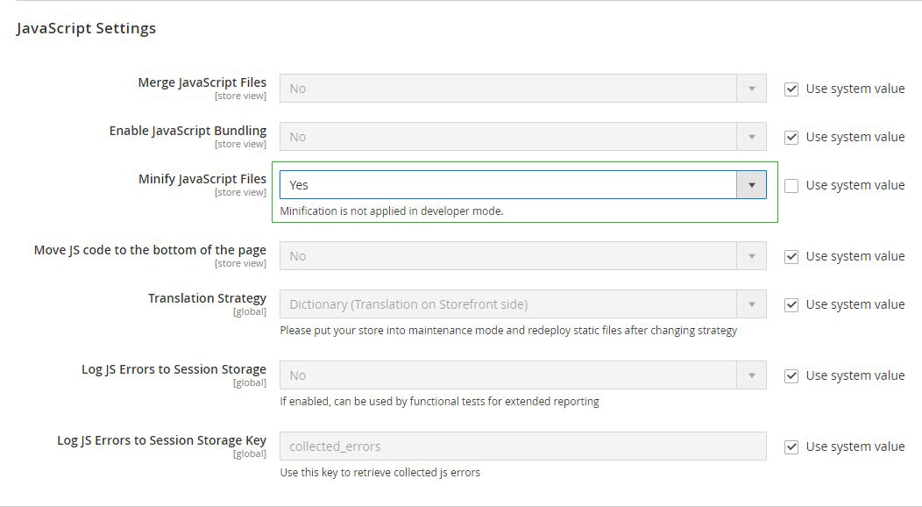922x507 pixels.
Task: Uncheck Use system value for JavaScript Bundling
Action: [x=791, y=137]
